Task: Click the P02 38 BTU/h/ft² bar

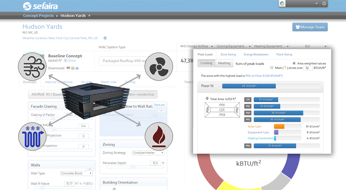Action: [279, 113]
